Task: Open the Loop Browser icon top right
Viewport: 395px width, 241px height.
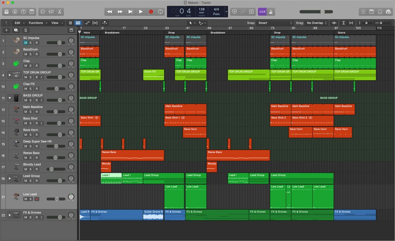Action: click(380, 12)
